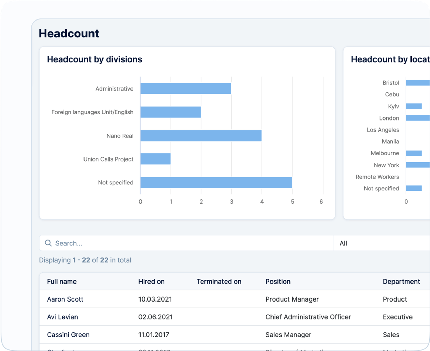Click the Executive department cell

click(398, 317)
